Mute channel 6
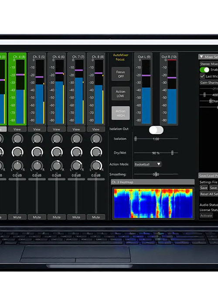 (56, 217)
